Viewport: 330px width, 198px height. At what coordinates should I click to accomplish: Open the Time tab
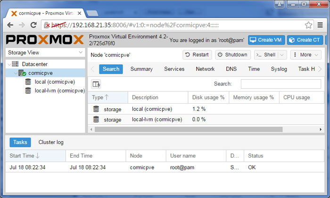click(254, 69)
